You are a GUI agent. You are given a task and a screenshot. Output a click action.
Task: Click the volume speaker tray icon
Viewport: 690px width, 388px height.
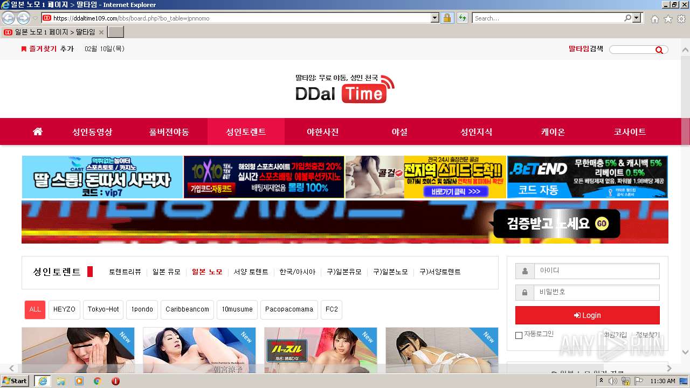[x=613, y=381]
